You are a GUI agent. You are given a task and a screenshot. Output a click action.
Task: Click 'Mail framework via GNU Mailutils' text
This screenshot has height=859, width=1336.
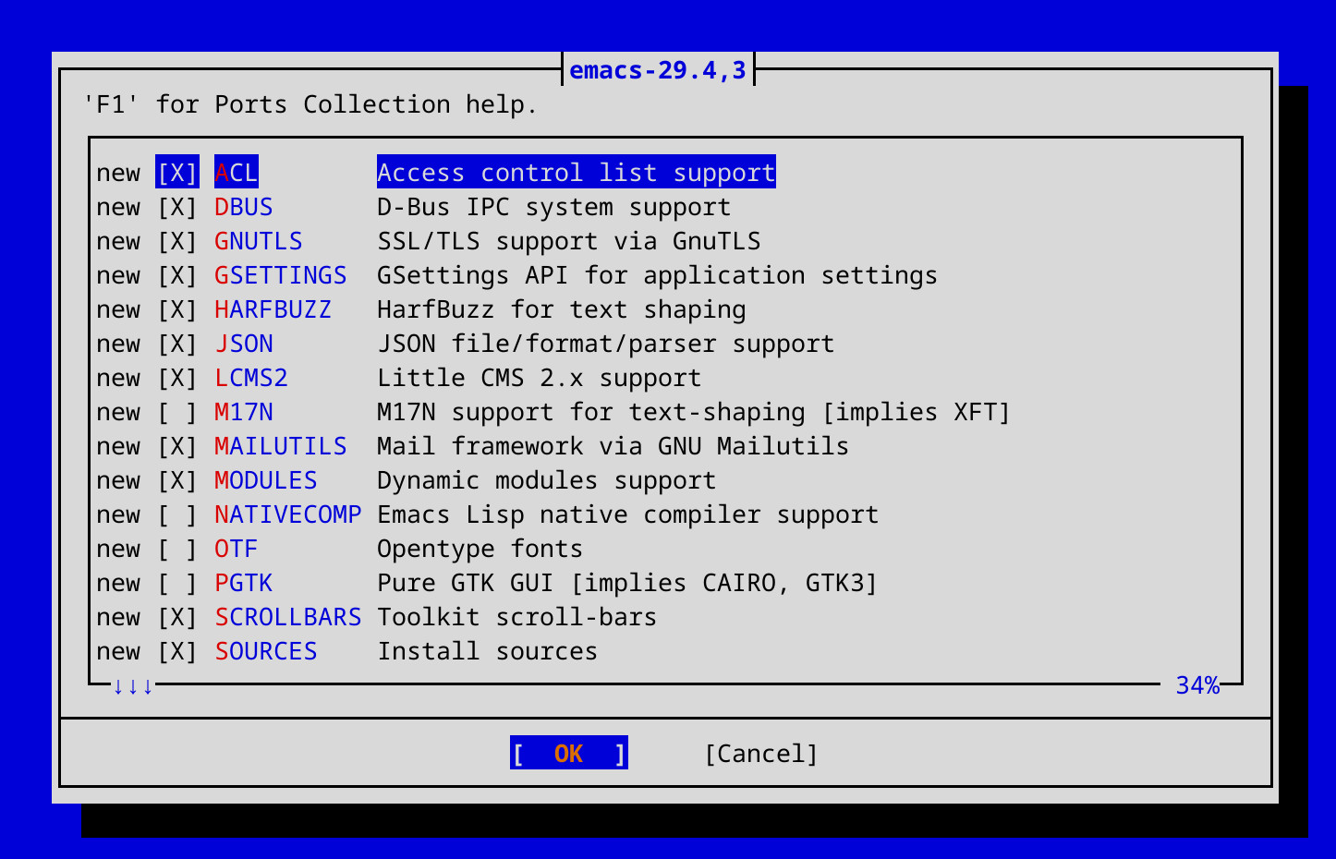pyautogui.click(x=613, y=446)
